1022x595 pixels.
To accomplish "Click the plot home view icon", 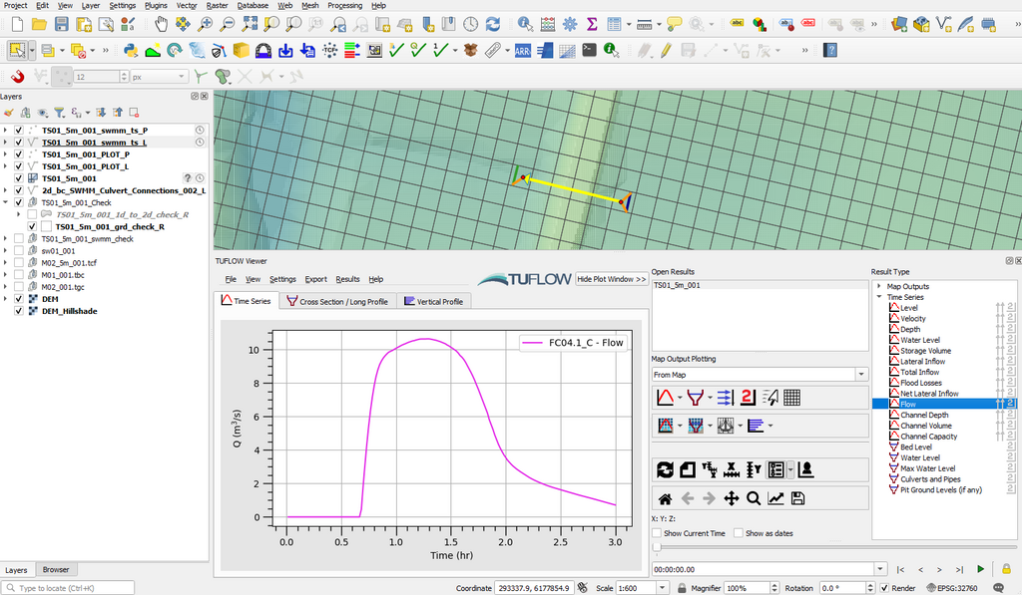I will coord(665,498).
